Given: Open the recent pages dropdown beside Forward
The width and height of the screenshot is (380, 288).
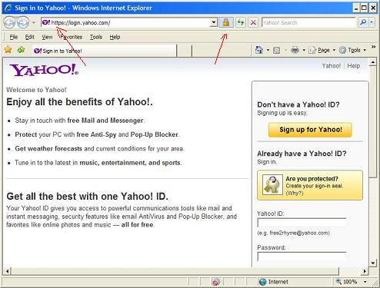Looking at the screenshot, I should (34, 23).
